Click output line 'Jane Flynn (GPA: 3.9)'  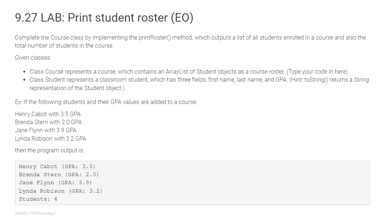click(55, 183)
